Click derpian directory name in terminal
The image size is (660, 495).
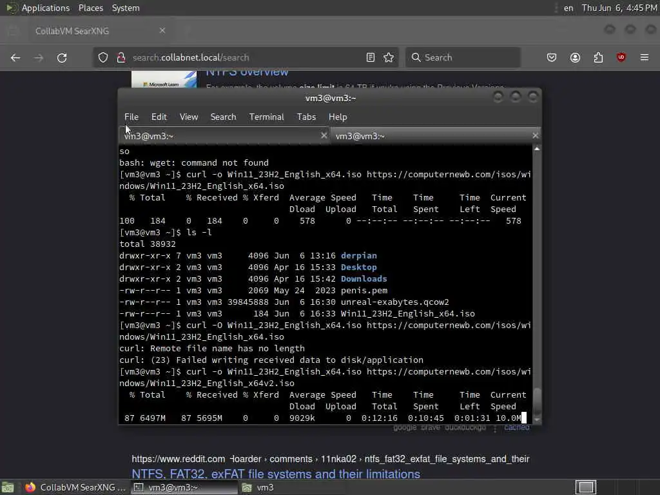tap(358, 255)
